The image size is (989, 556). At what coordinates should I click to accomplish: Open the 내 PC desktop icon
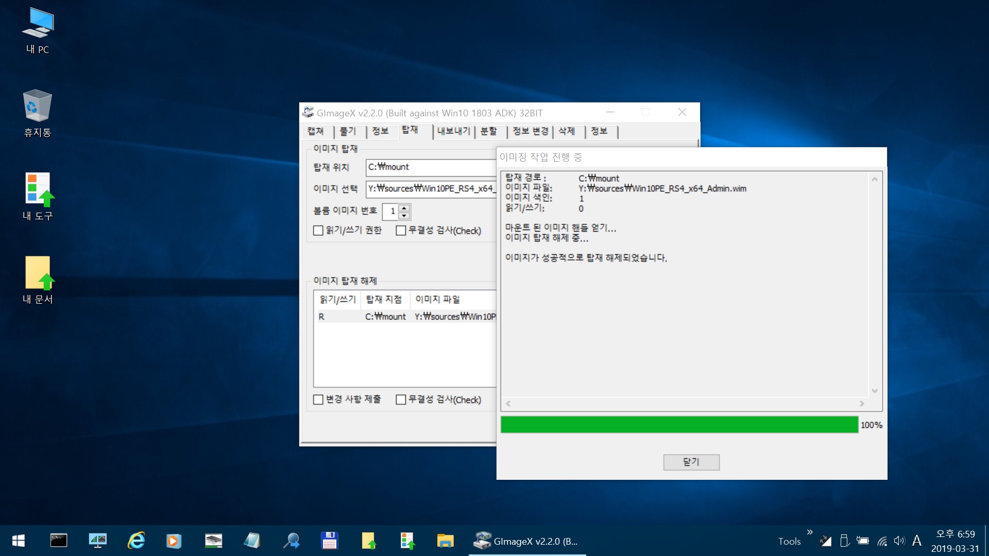pos(38,31)
